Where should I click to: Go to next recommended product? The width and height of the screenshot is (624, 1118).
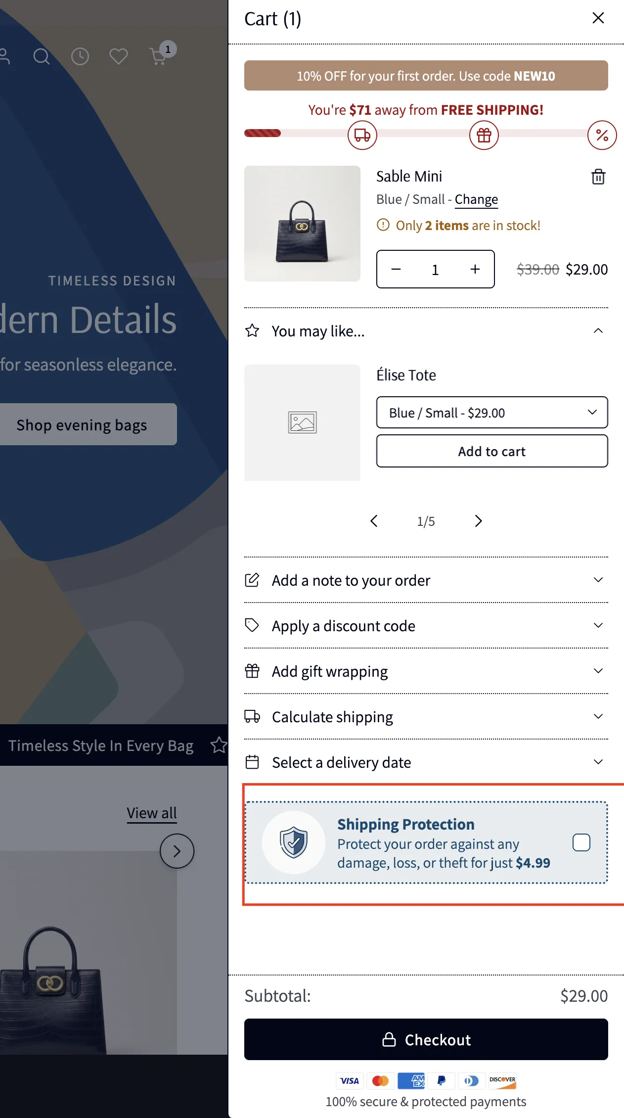click(x=478, y=521)
